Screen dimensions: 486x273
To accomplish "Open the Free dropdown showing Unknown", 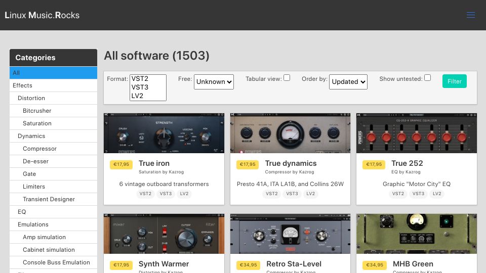I will coord(214,82).
